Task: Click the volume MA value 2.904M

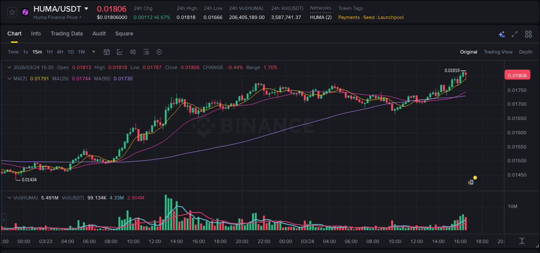Action: click(x=136, y=197)
